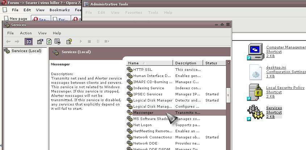Click gear icon beside Net Logon
This screenshot has width=306, height=150.
pos(130,125)
